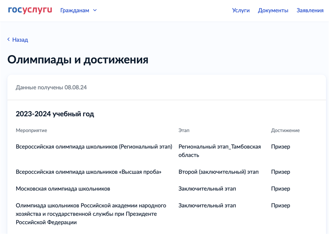Select the Российской академии народного хозяйства olympiad
The image size is (329, 234).
tap(91, 214)
